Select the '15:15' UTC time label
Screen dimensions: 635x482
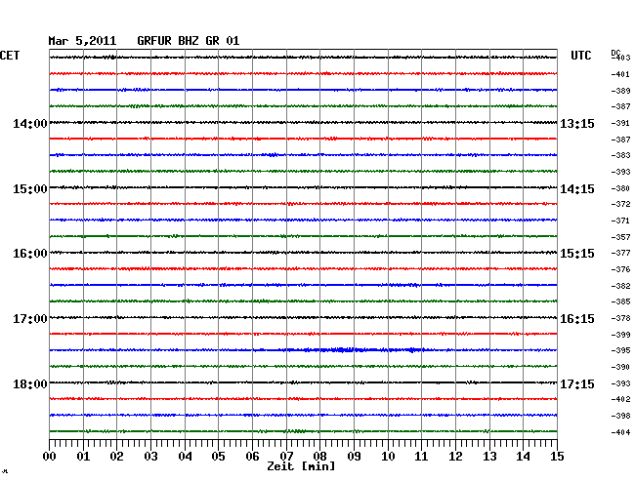pos(577,254)
